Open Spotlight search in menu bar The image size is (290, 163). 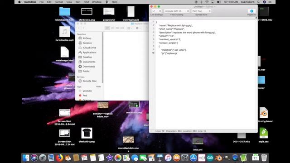258,2
